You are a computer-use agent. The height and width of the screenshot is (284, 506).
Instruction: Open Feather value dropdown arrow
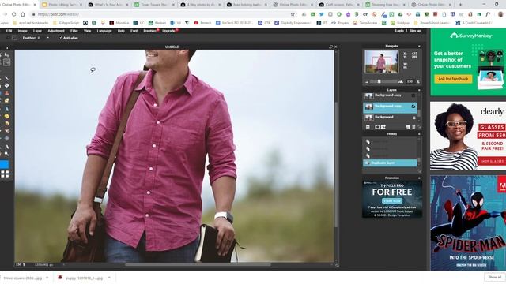[x=47, y=38]
